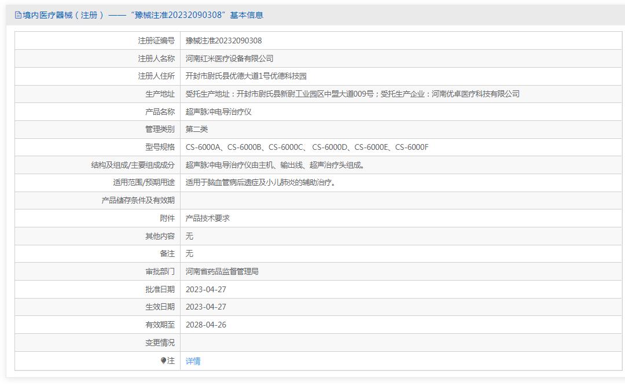
Task: Click the 有效期至 label
Action: pyautogui.click(x=160, y=325)
